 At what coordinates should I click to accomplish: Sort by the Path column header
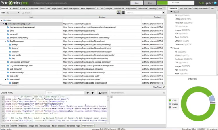[31, 17]
